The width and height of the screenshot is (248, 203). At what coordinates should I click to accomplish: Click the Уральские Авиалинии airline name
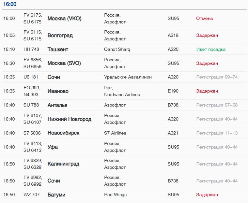tap(128, 77)
